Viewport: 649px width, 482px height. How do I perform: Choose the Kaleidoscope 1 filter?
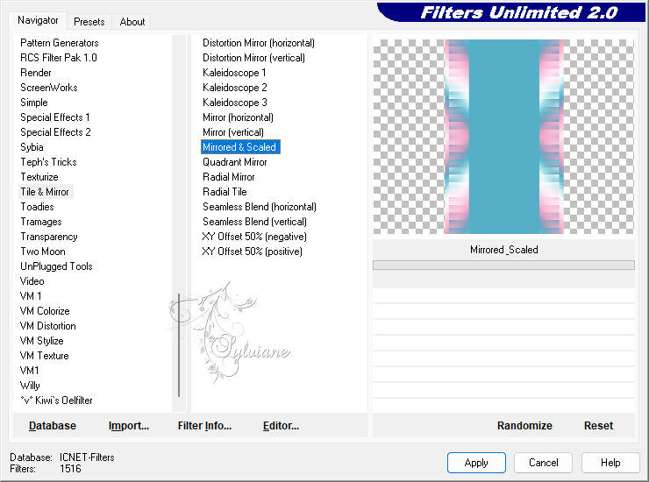click(x=234, y=73)
